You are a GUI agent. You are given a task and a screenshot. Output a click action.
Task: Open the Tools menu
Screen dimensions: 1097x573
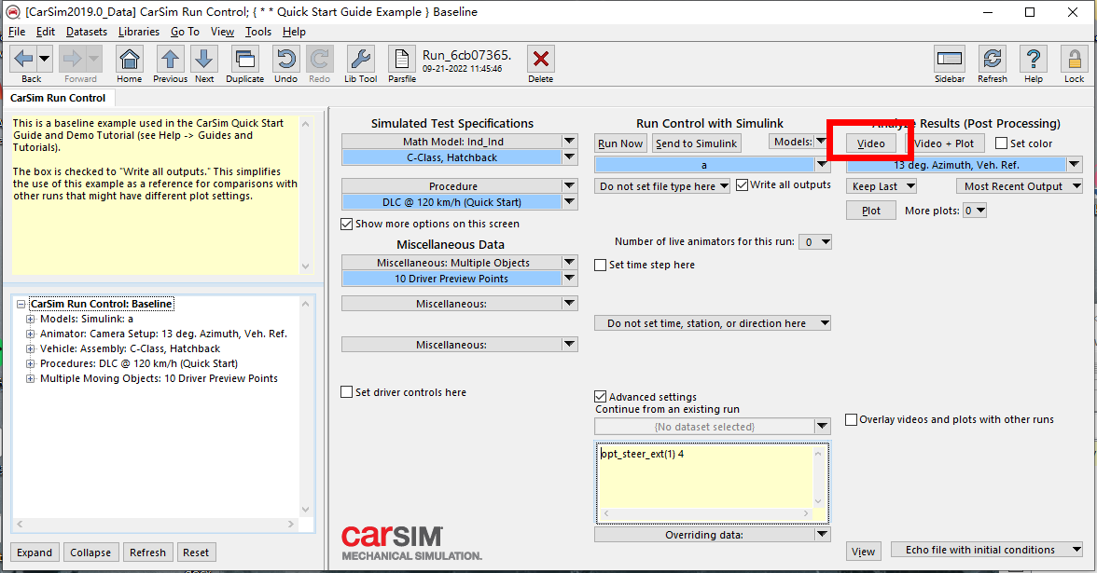tap(258, 32)
